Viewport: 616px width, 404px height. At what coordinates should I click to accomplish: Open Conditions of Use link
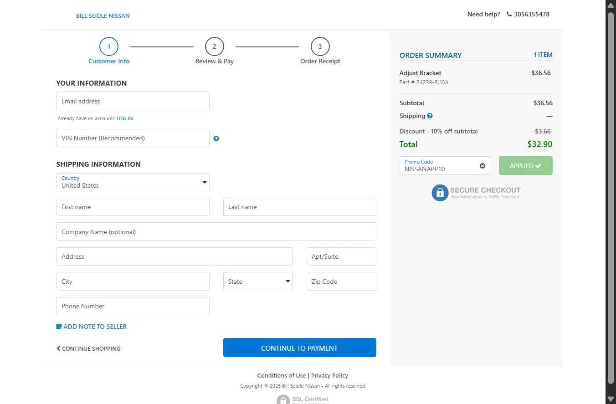pyautogui.click(x=281, y=375)
